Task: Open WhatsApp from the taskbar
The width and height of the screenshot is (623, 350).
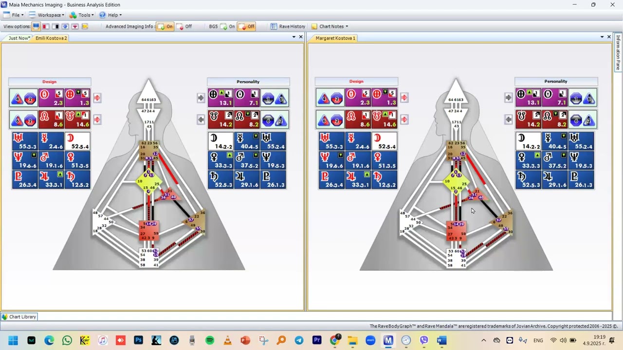Action: click(x=67, y=340)
